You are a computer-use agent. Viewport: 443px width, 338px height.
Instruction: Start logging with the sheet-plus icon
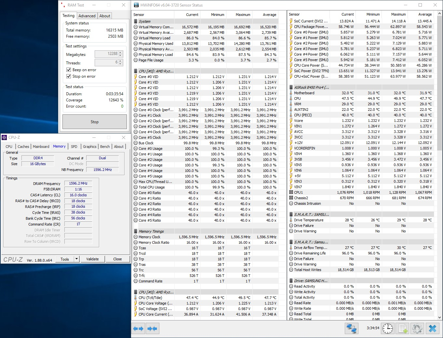coord(403,329)
